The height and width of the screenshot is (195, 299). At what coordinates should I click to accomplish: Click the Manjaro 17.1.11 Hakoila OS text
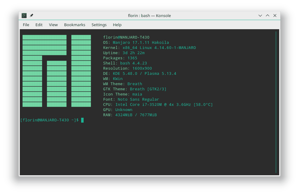pos(140,42)
